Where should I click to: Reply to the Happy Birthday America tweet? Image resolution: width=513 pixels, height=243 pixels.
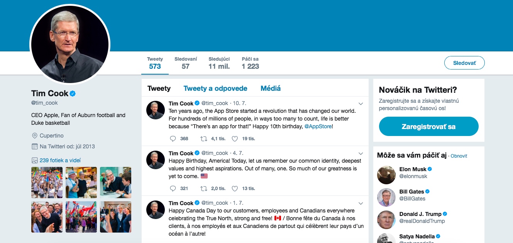click(x=173, y=189)
